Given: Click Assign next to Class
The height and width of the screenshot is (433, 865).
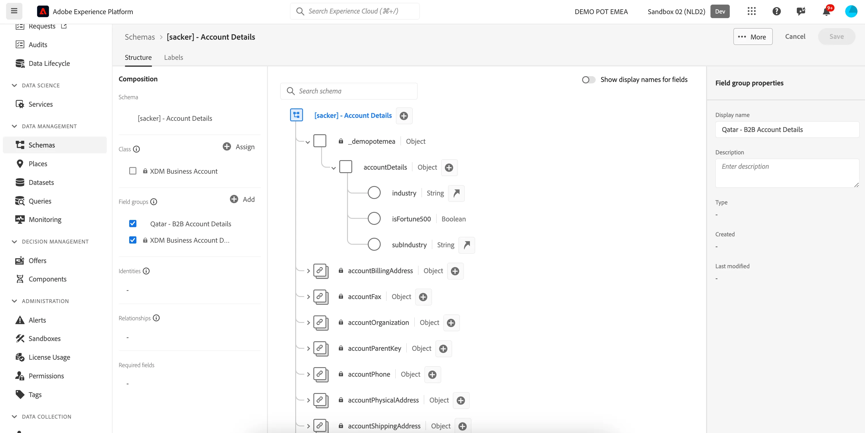Looking at the screenshot, I should (x=239, y=147).
